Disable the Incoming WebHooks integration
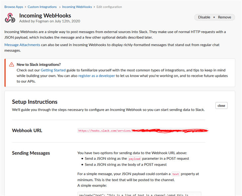Image resolution: width=242 pixels, height=196 pixels. click(204, 17)
